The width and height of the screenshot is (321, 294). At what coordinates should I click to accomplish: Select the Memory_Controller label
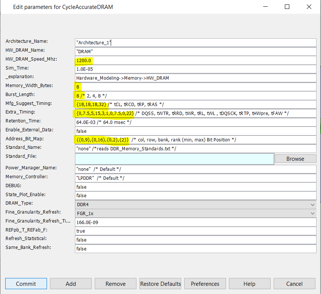pos(26,177)
